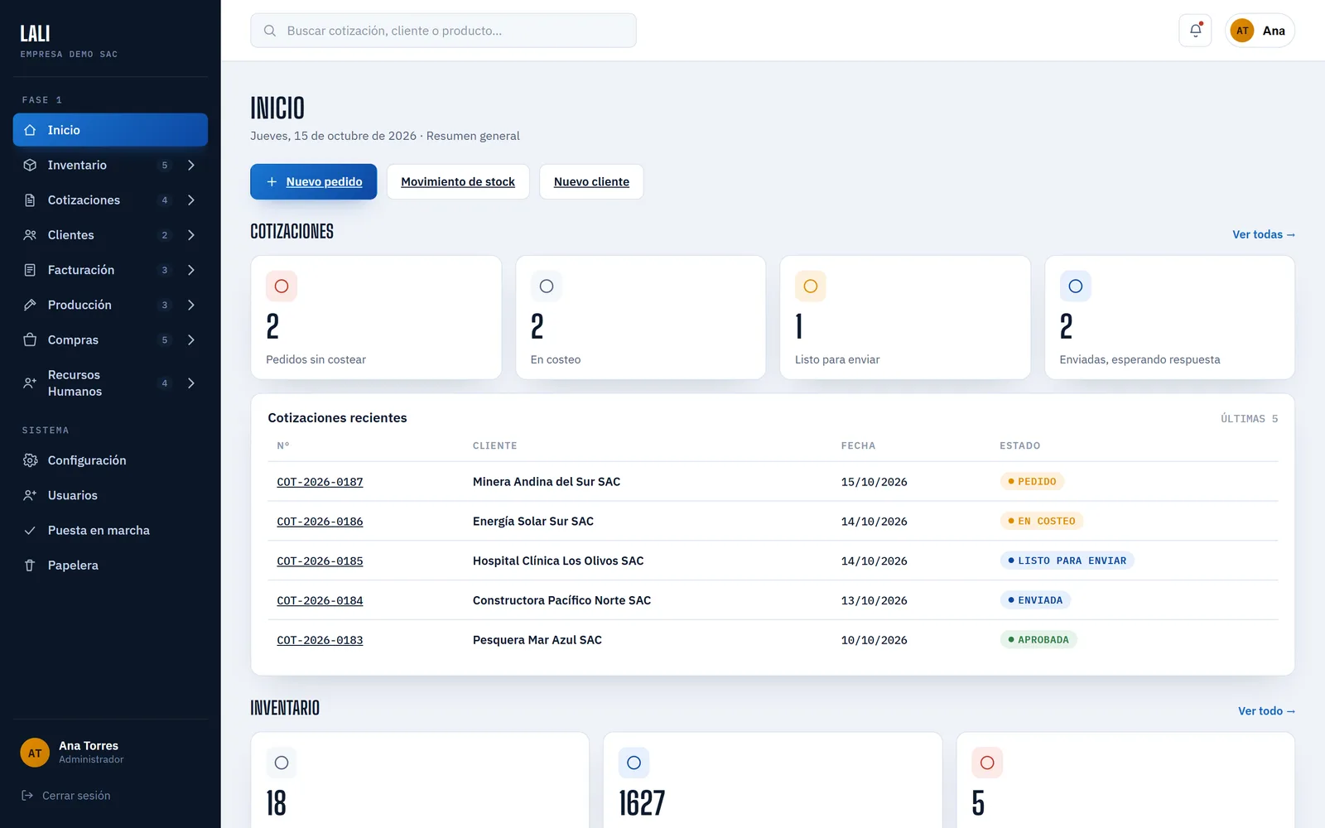
Task: Expand the Clientes submenu chevron
Action: pyautogui.click(x=191, y=235)
